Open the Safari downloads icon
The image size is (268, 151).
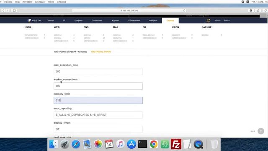coord(251,10)
